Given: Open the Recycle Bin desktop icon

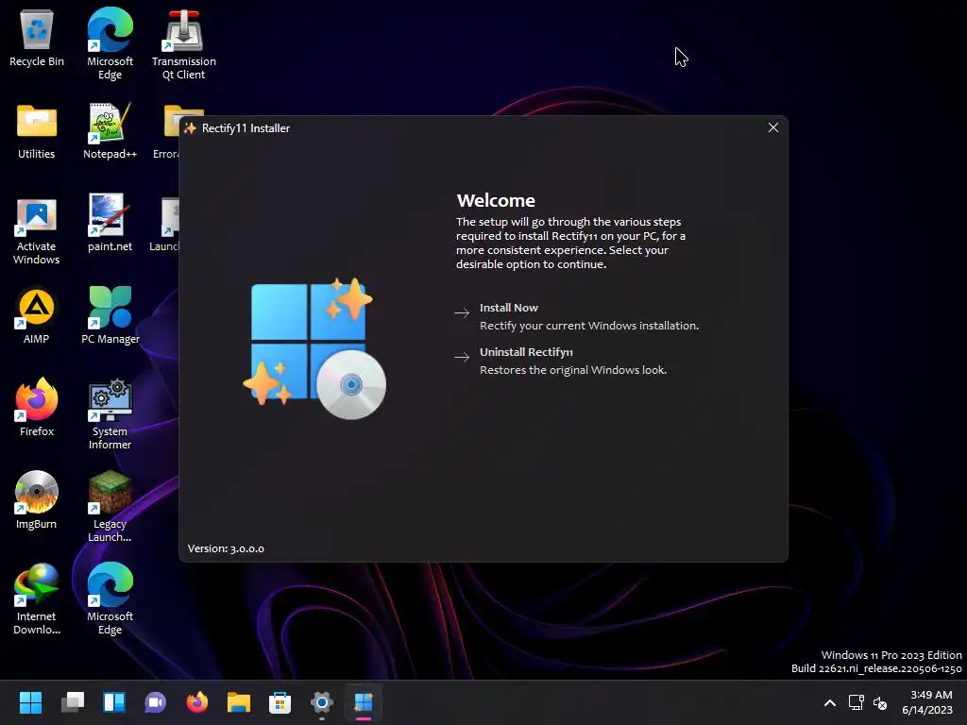Looking at the screenshot, I should pyautogui.click(x=37, y=38).
